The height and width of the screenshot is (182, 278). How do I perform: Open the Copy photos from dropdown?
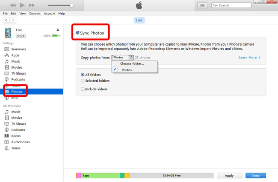tap(122, 58)
